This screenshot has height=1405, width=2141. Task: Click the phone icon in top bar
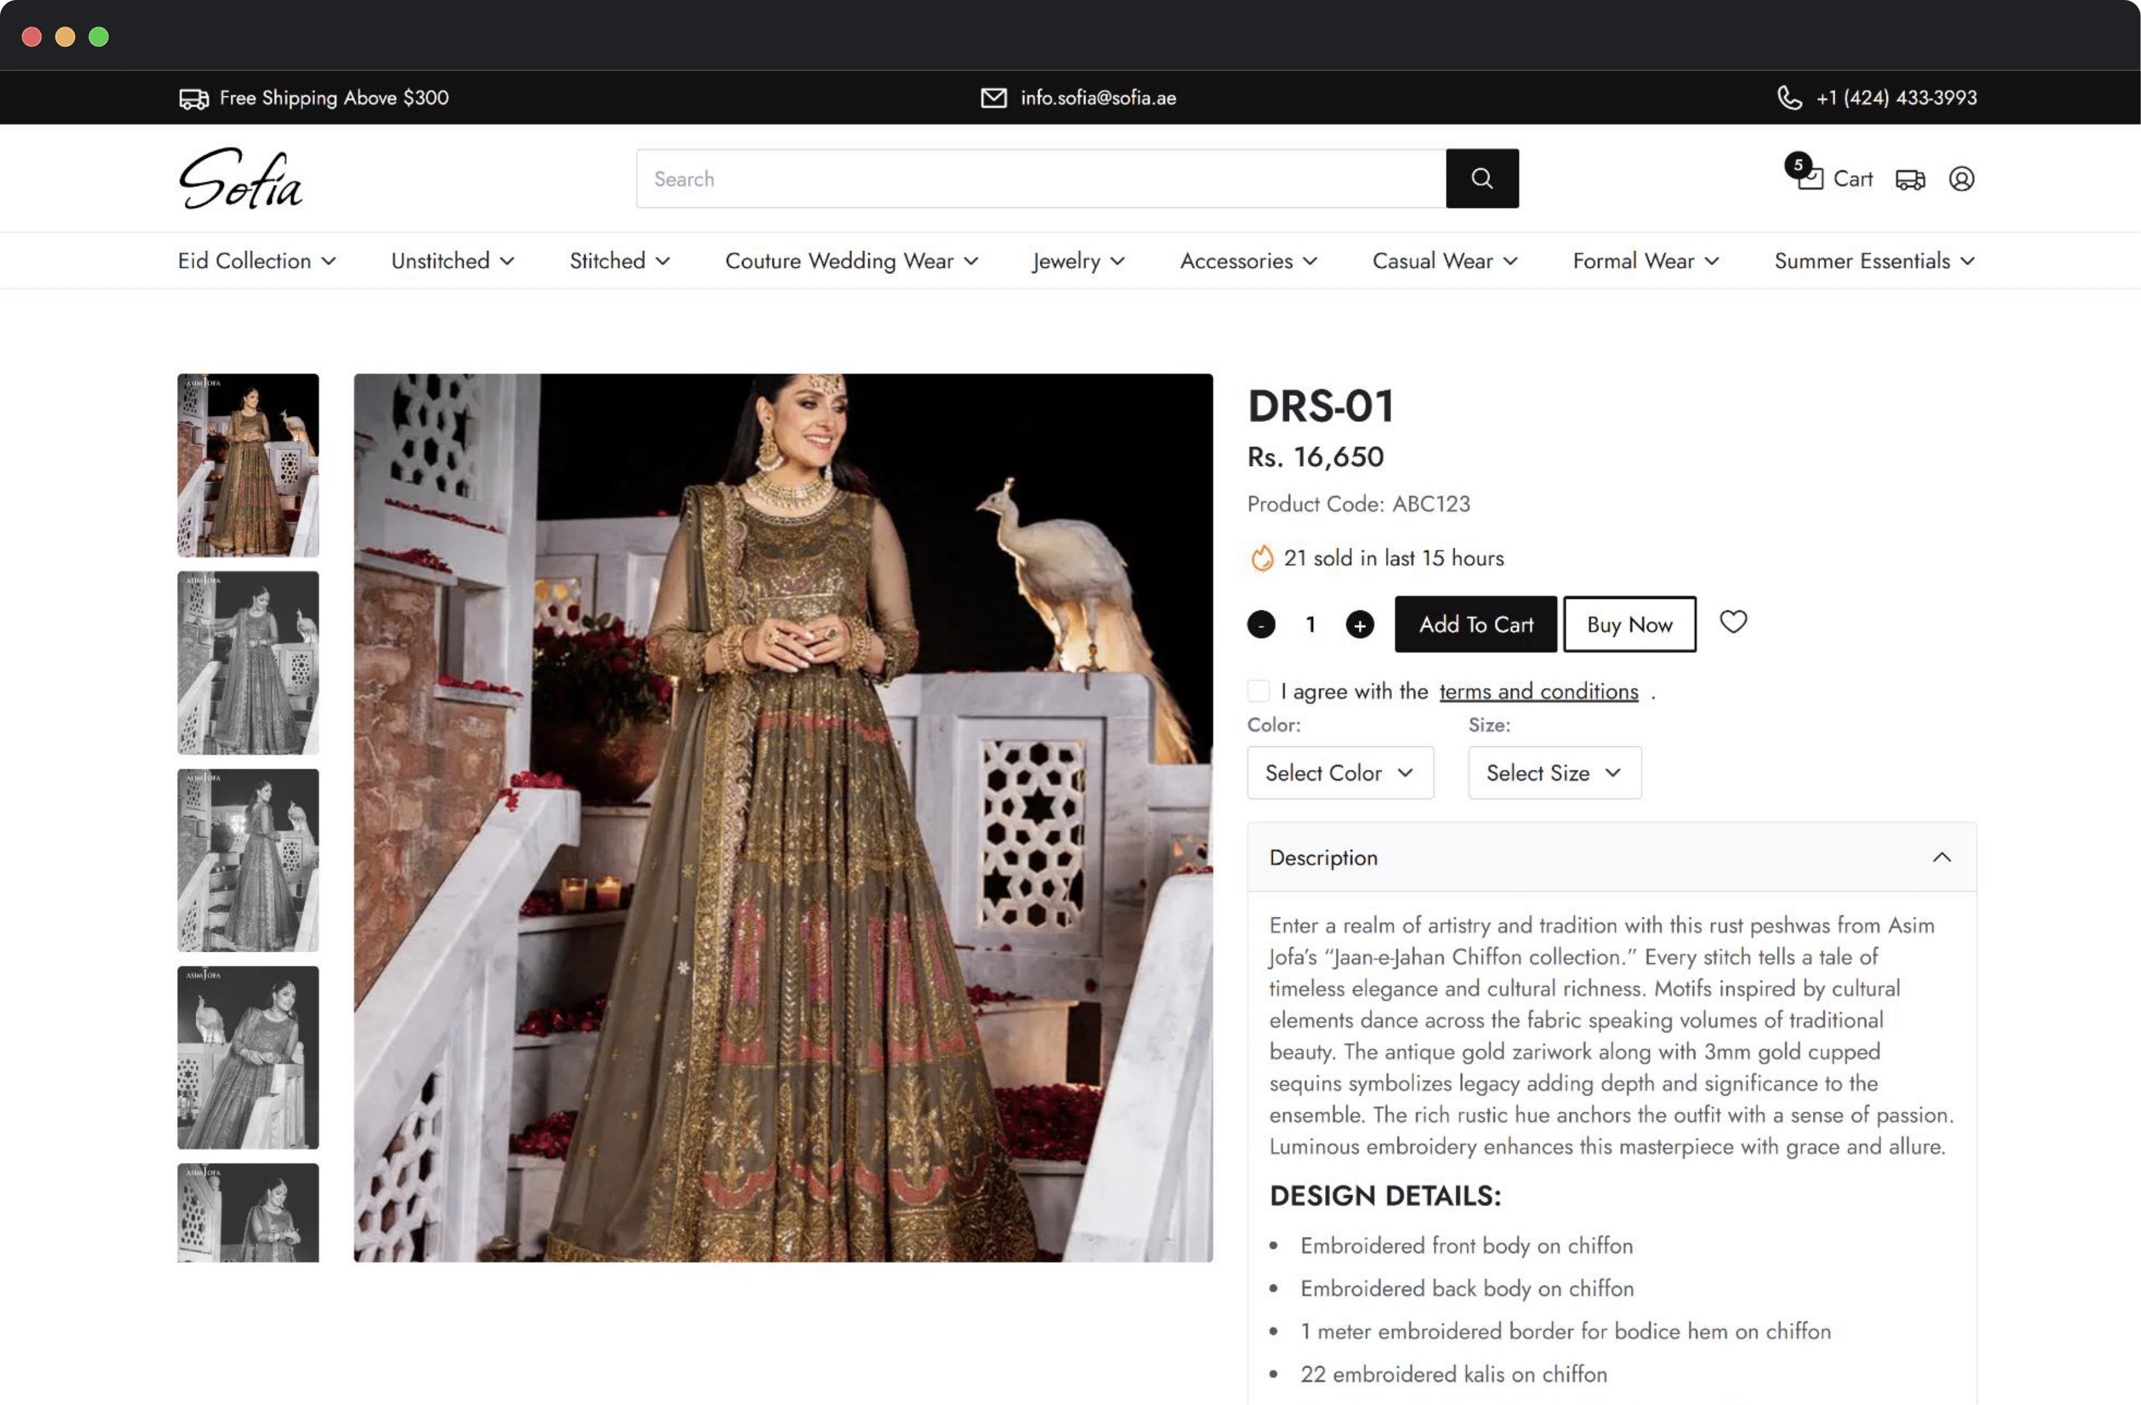click(1789, 97)
